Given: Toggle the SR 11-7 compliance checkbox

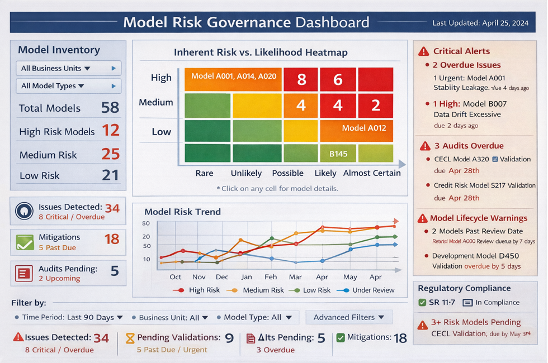Looking at the screenshot, I should click(422, 302).
